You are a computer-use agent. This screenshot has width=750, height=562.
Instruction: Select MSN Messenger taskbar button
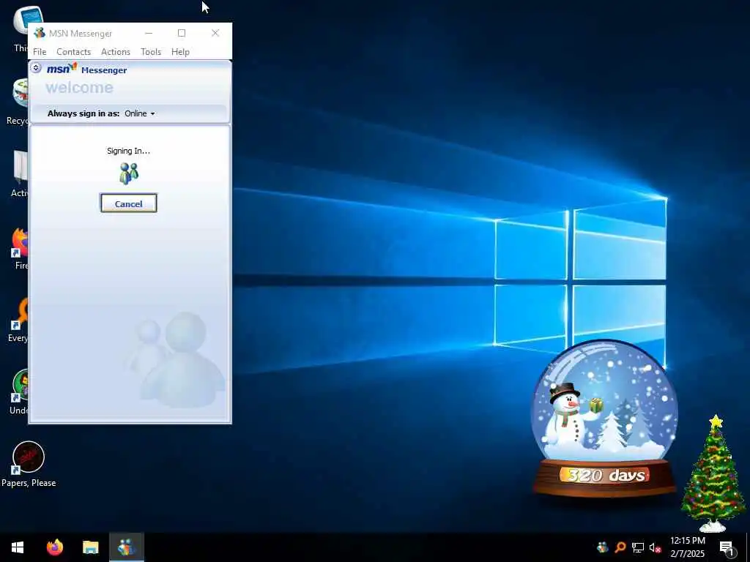pos(126,547)
